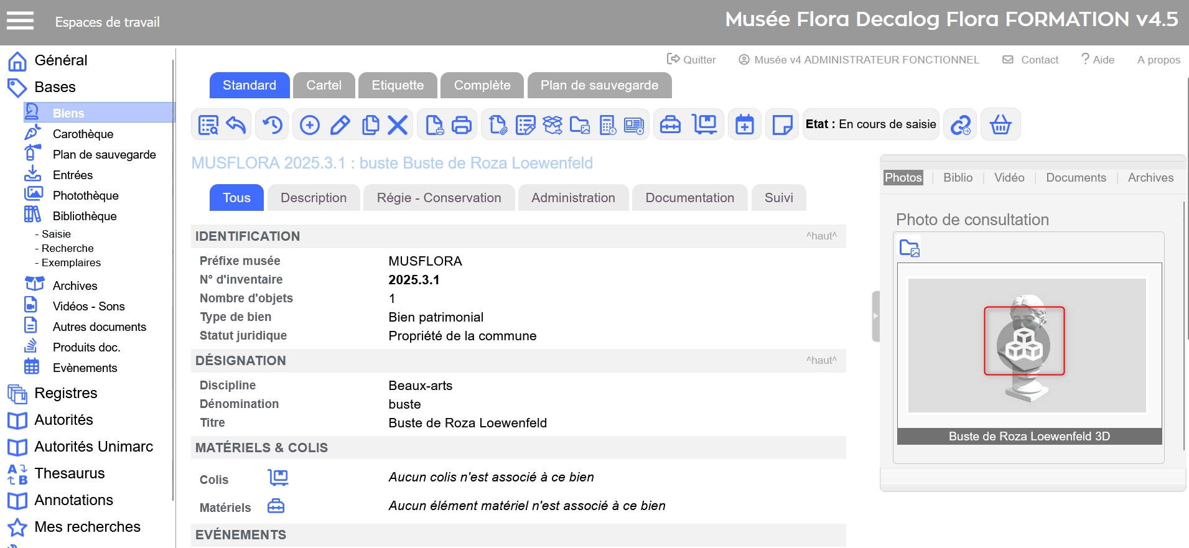Click the Quitter link
Viewport: 1189px width, 548px height.
(x=691, y=60)
